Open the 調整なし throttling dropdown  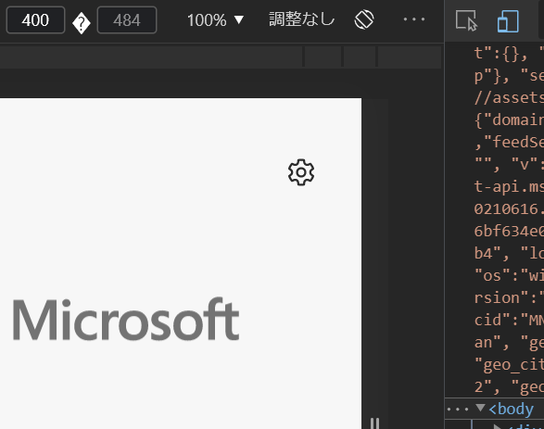[x=302, y=19]
